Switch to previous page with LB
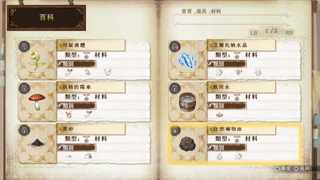The width and height of the screenshot is (320, 180). coord(254,33)
